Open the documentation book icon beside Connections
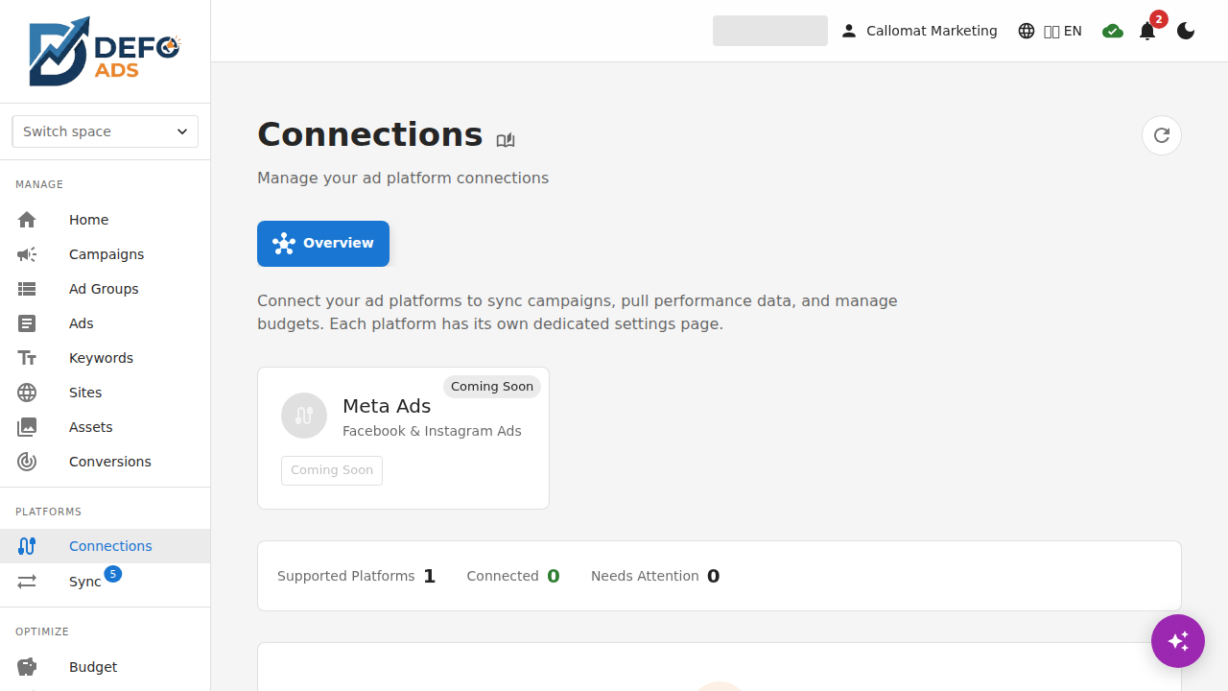The height and width of the screenshot is (691, 1228). pos(506,140)
